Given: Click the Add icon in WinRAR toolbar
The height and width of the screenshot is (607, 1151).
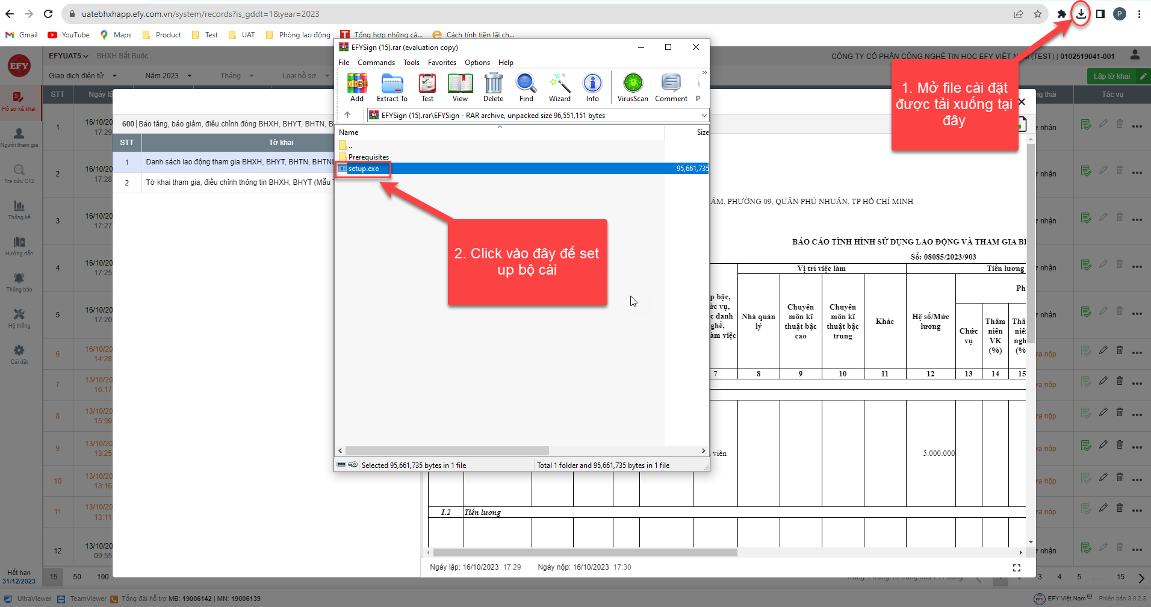Looking at the screenshot, I should click(357, 87).
